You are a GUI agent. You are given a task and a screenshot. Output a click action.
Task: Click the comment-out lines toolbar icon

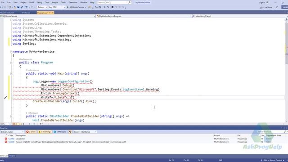[104, 7]
